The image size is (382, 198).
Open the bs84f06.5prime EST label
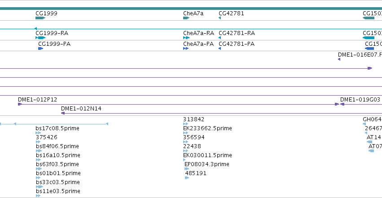pyautogui.click(x=57, y=146)
